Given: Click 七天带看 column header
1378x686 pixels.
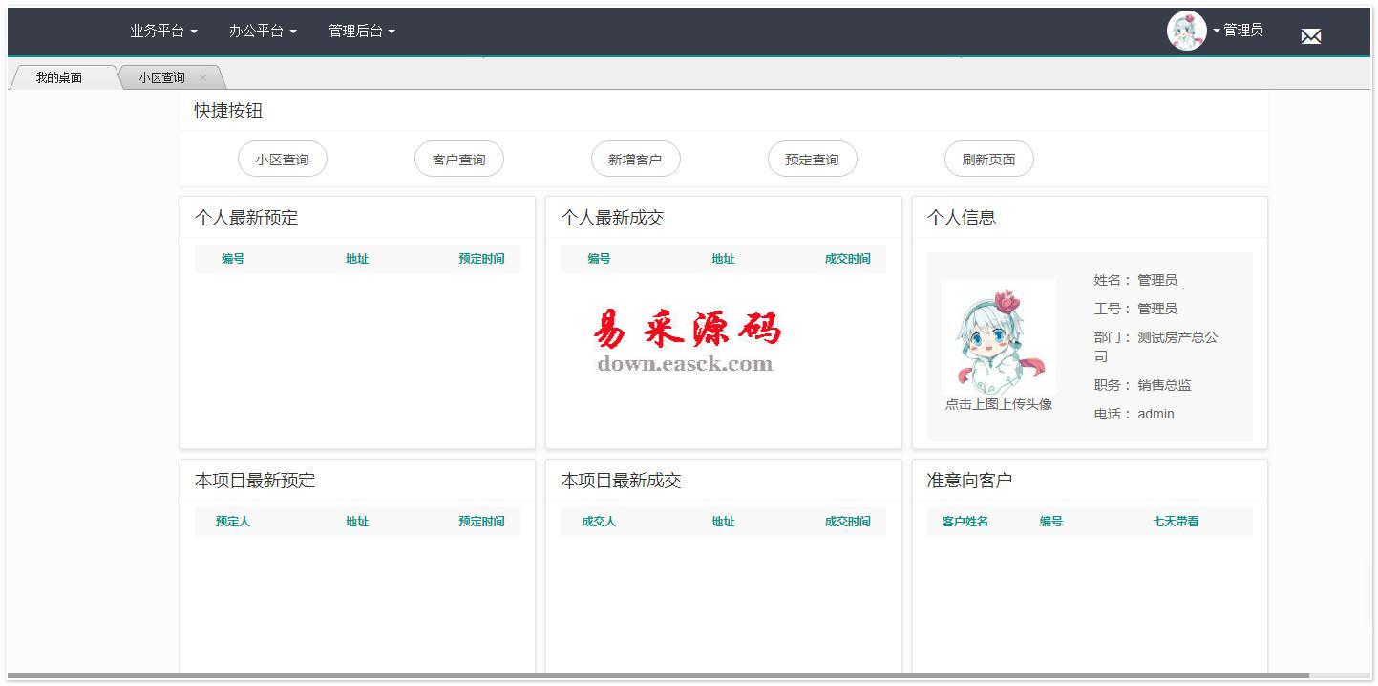Looking at the screenshot, I should 1176,522.
